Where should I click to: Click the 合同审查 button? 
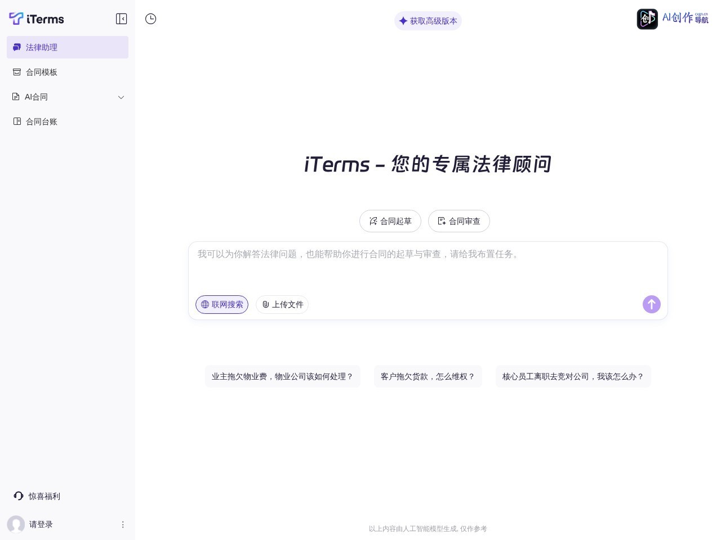coord(459,221)
